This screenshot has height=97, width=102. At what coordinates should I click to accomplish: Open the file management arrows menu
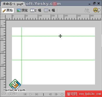point(87,10)
